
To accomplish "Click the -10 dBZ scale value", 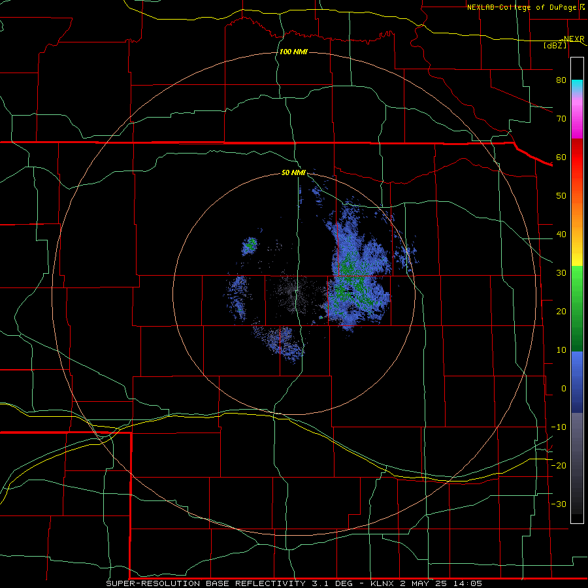I will (x=559, y=427).
